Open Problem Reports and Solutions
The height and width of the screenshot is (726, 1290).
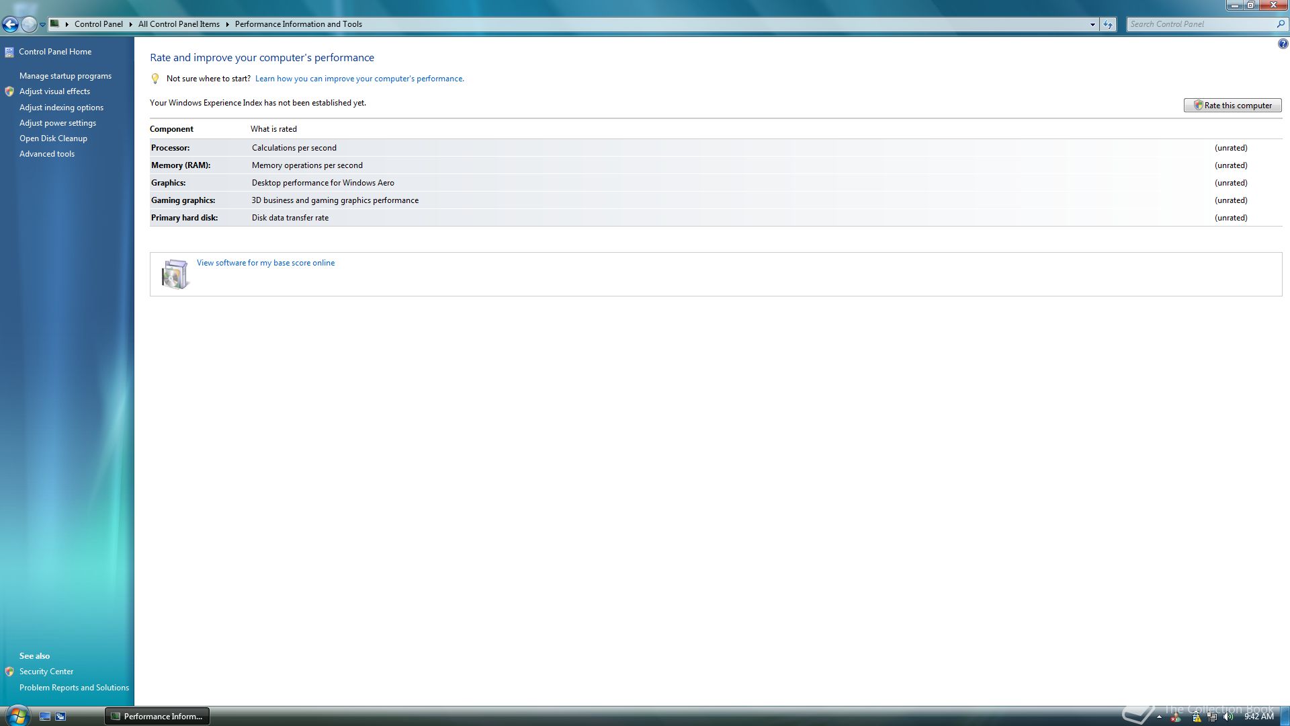[x=74, y=688]
